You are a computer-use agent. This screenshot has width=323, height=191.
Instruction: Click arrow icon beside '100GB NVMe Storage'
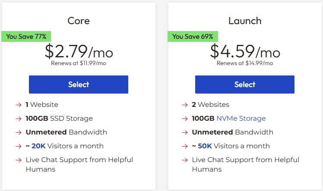point(185,119)
